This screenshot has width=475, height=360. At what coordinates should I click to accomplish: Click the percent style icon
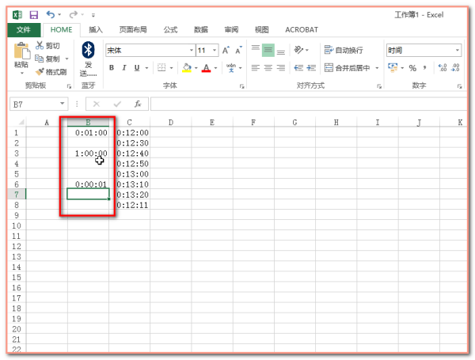412,68
